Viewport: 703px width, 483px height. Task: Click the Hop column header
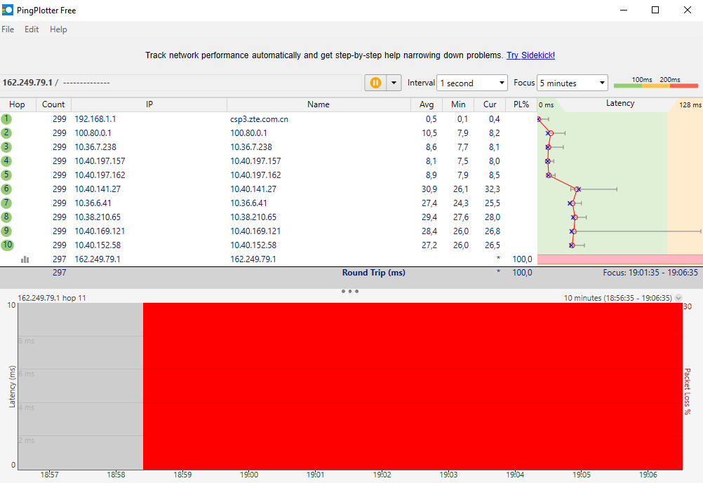pos(18,104)
